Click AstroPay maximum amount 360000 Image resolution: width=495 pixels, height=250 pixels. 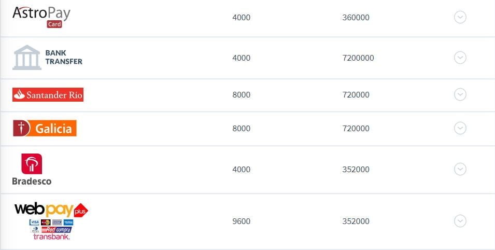point(356,17)
